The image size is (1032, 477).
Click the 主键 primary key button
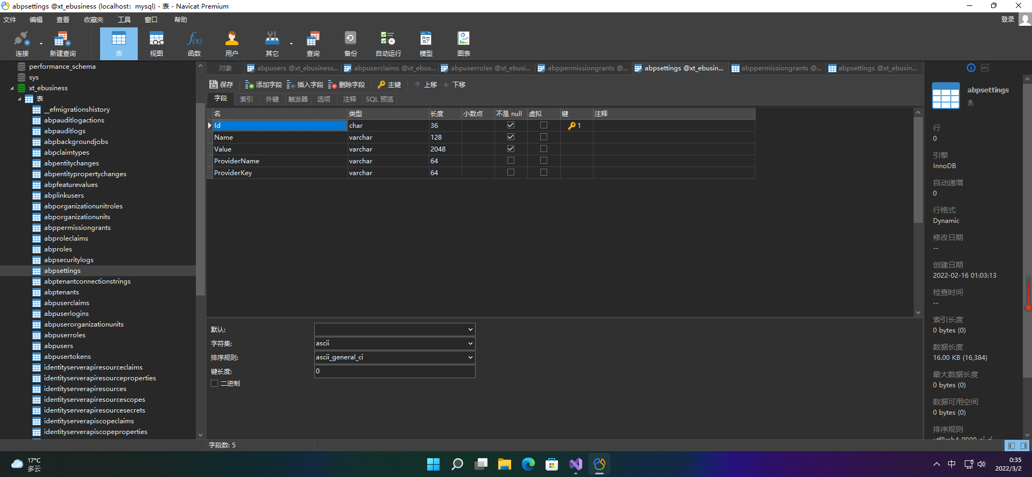389,84
